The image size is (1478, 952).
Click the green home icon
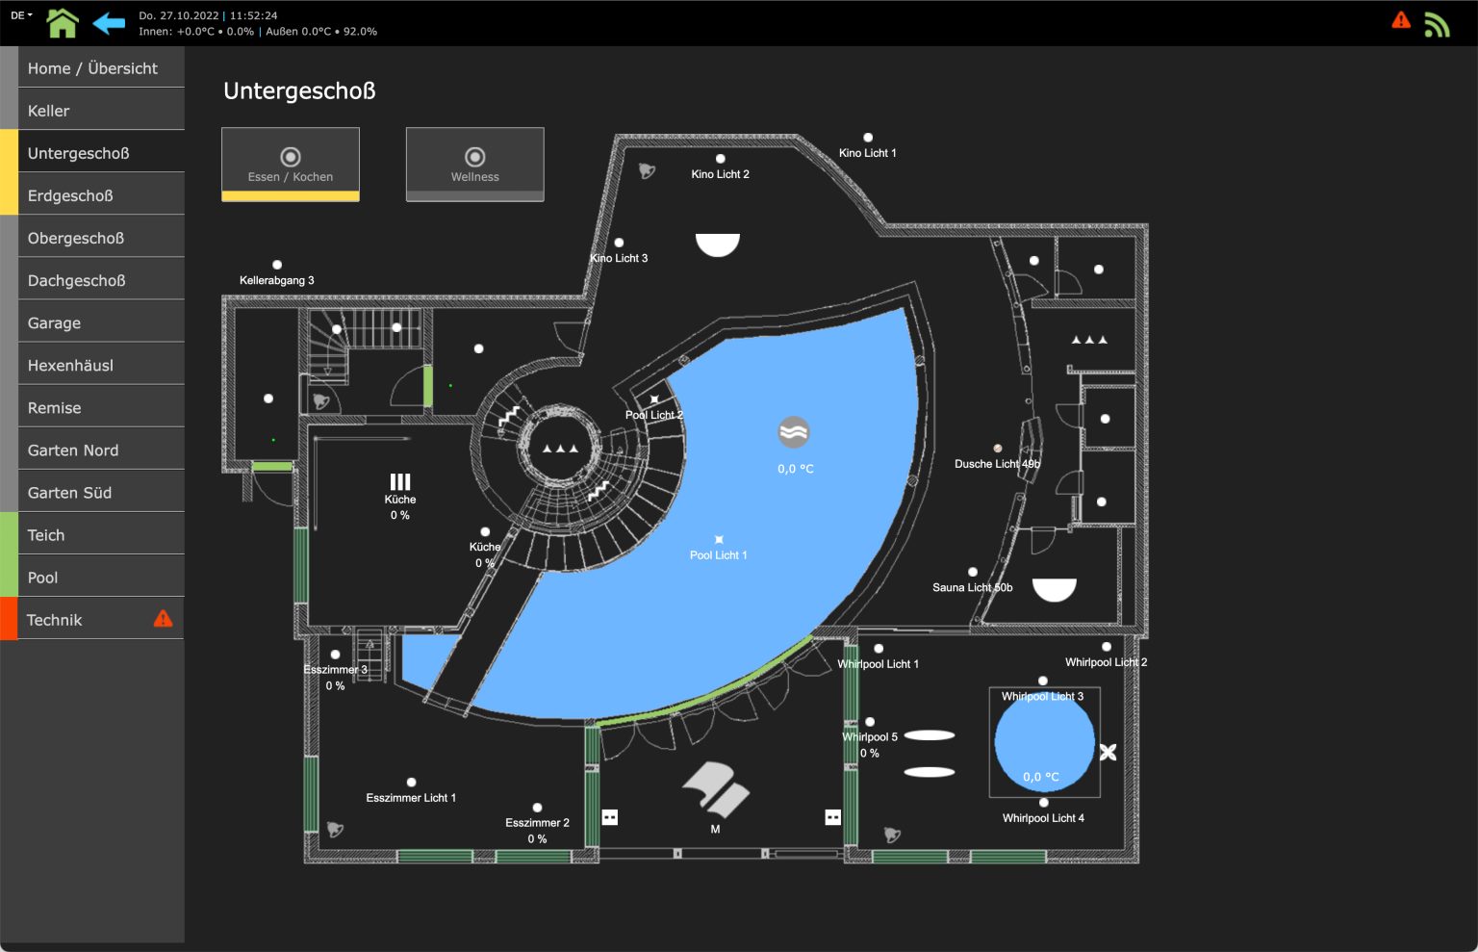[x=63, y=21]
